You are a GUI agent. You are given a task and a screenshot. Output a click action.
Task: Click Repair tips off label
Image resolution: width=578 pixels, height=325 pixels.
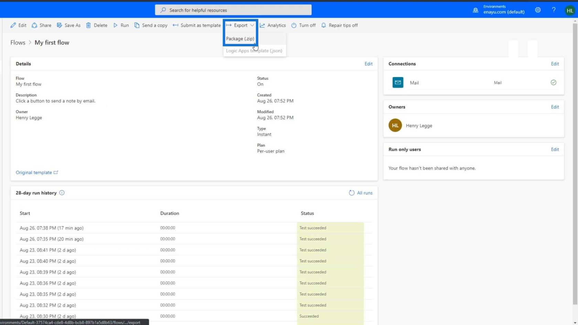pos(343,25)
